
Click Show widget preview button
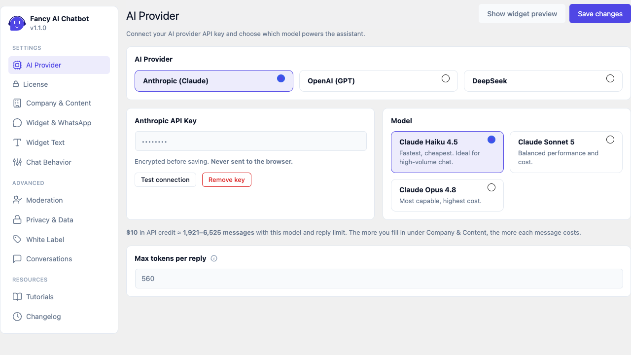(522, 14)
